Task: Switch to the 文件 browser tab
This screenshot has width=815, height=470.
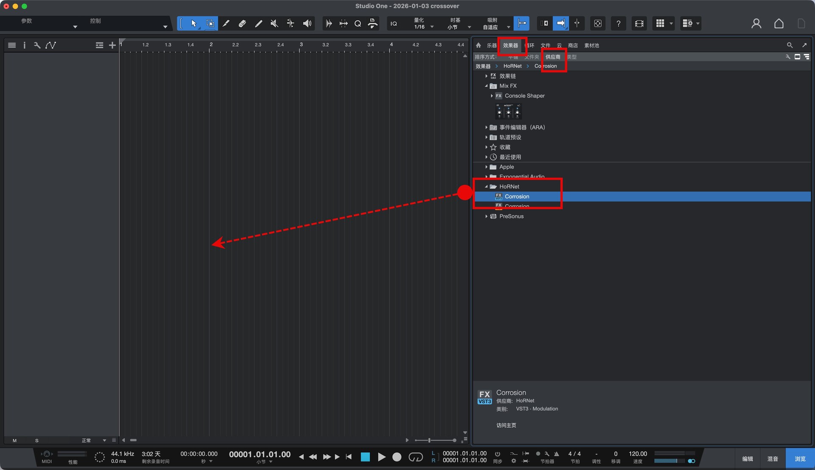Action: 545,45
